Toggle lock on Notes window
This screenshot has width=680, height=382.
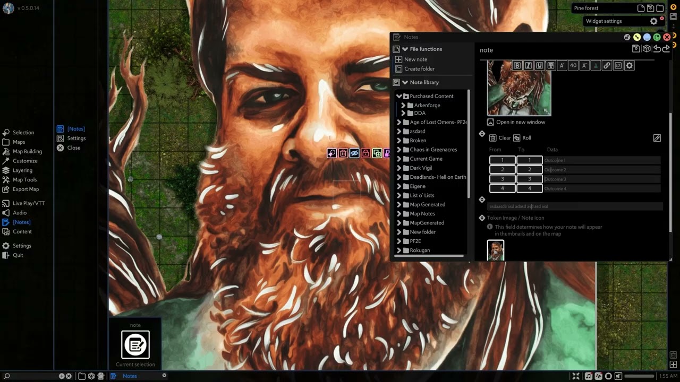coord(627,37)
